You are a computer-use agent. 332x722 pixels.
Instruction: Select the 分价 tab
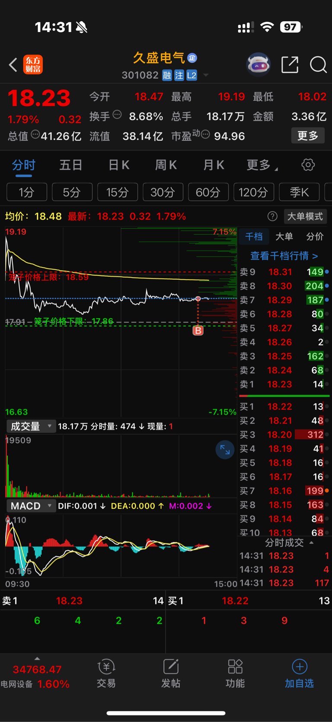(315, 236)
